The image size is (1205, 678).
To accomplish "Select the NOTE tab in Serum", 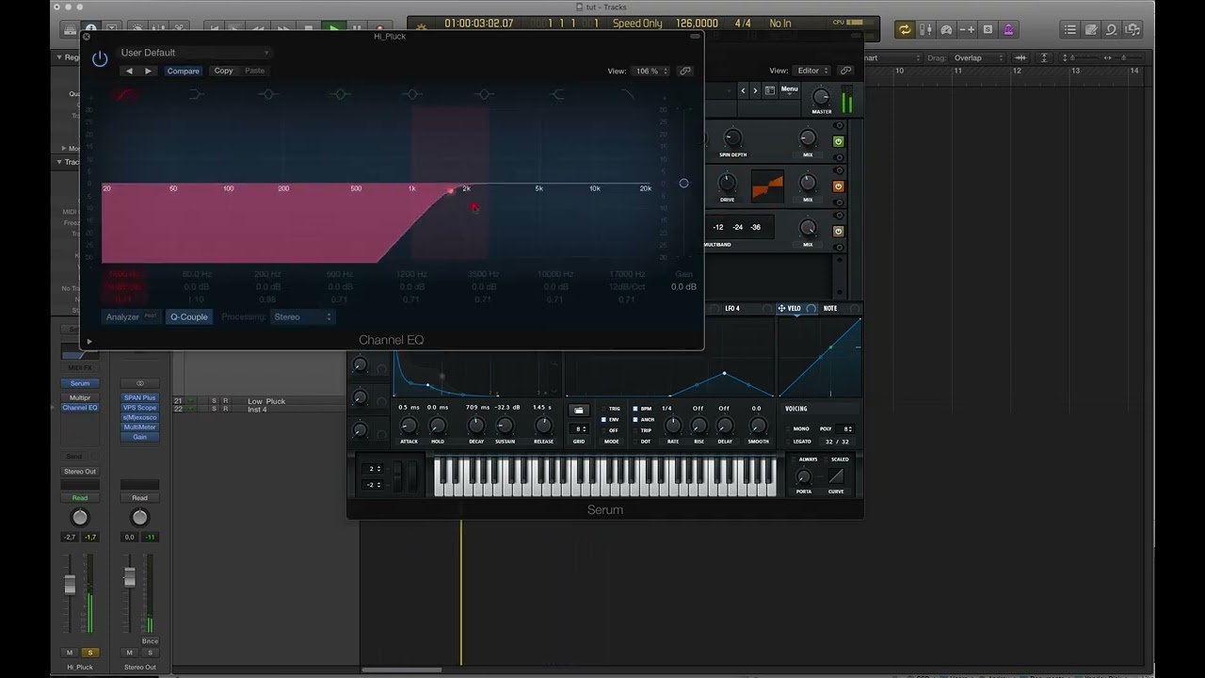I will (830, 309).
